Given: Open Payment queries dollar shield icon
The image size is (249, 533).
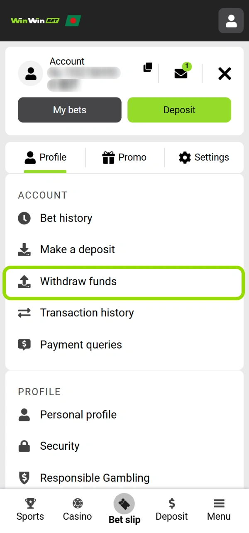Looking at the screenshot, I should pyautogui.click(x=24, y=345).
